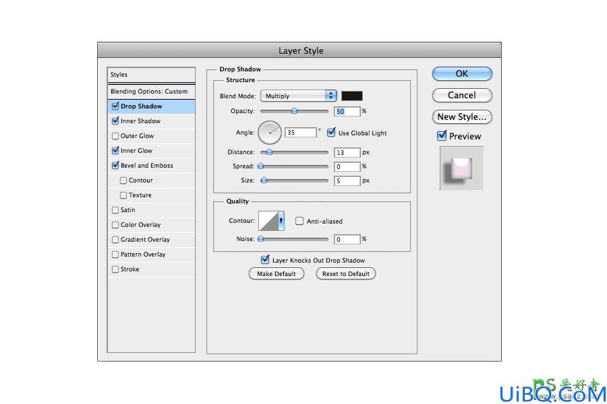Toggle the Use Global Light checkbox
607x404 pixels.
tap(331, 133)
